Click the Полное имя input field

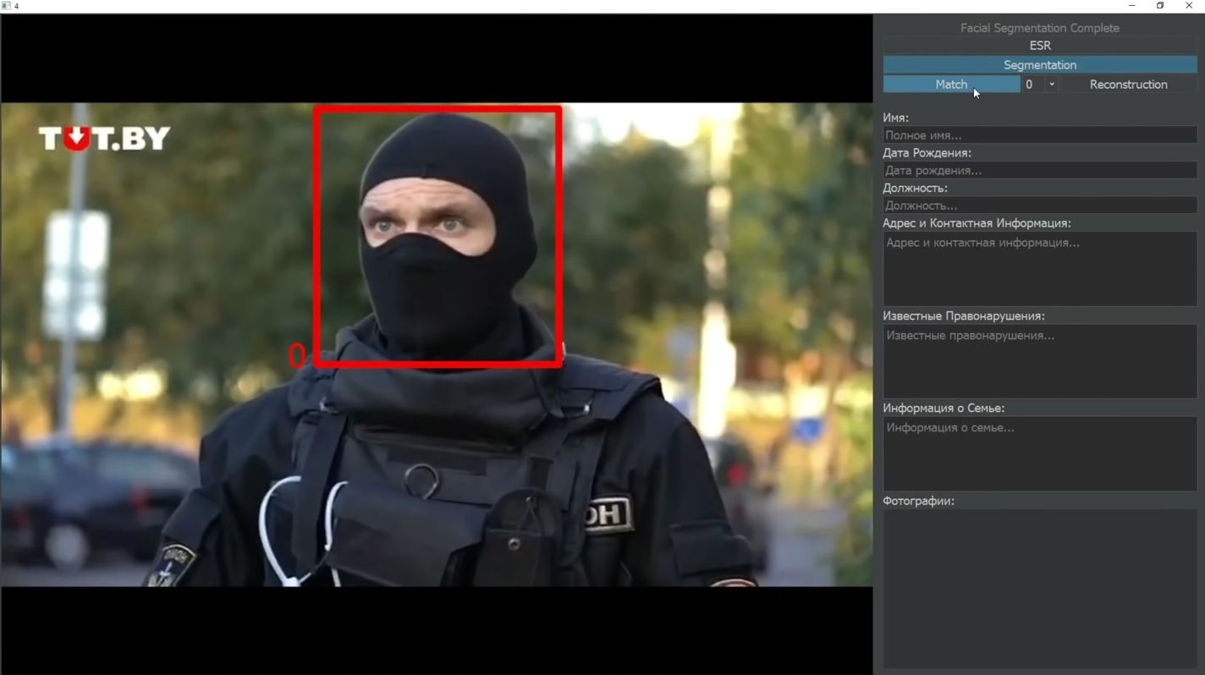(1039, 135)
